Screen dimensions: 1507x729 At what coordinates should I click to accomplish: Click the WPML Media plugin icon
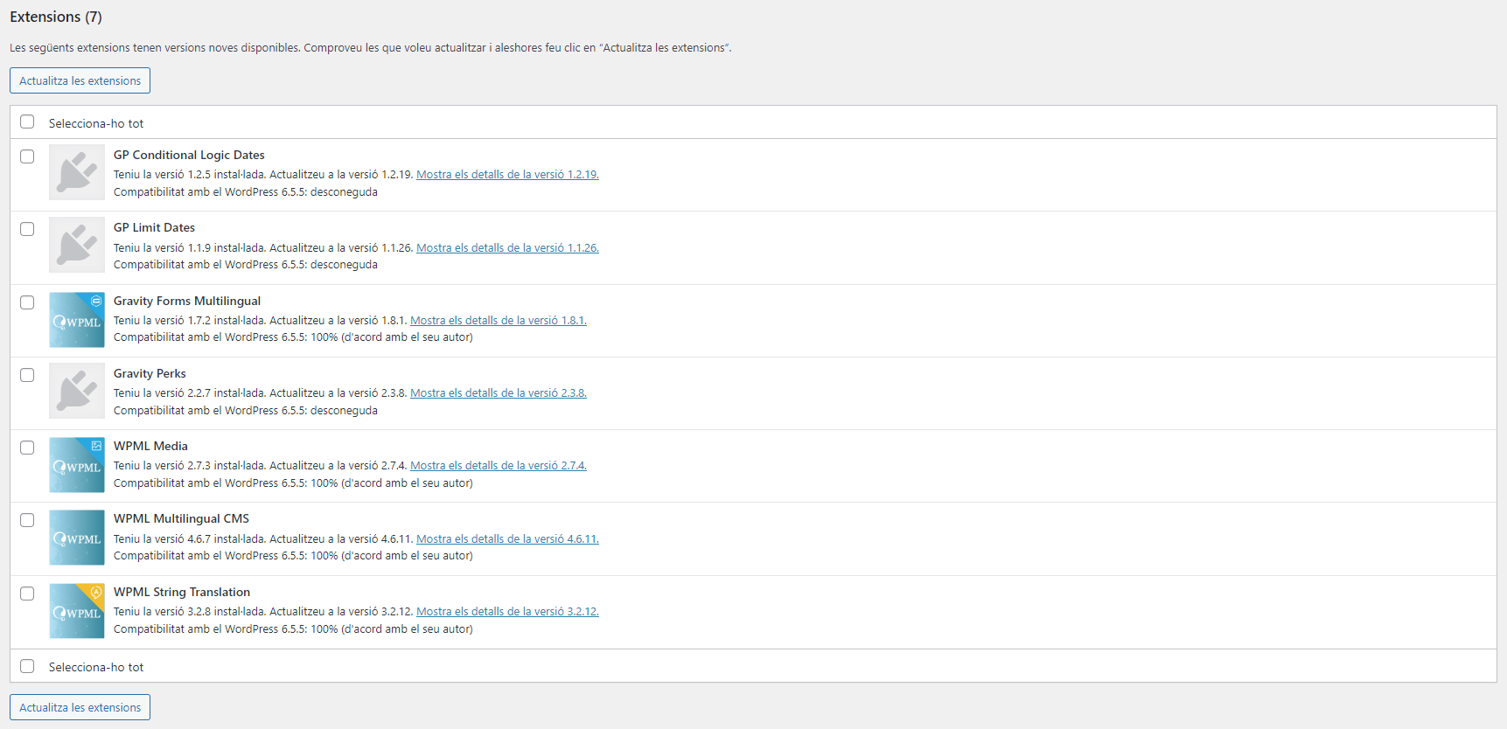click(77, 464)
